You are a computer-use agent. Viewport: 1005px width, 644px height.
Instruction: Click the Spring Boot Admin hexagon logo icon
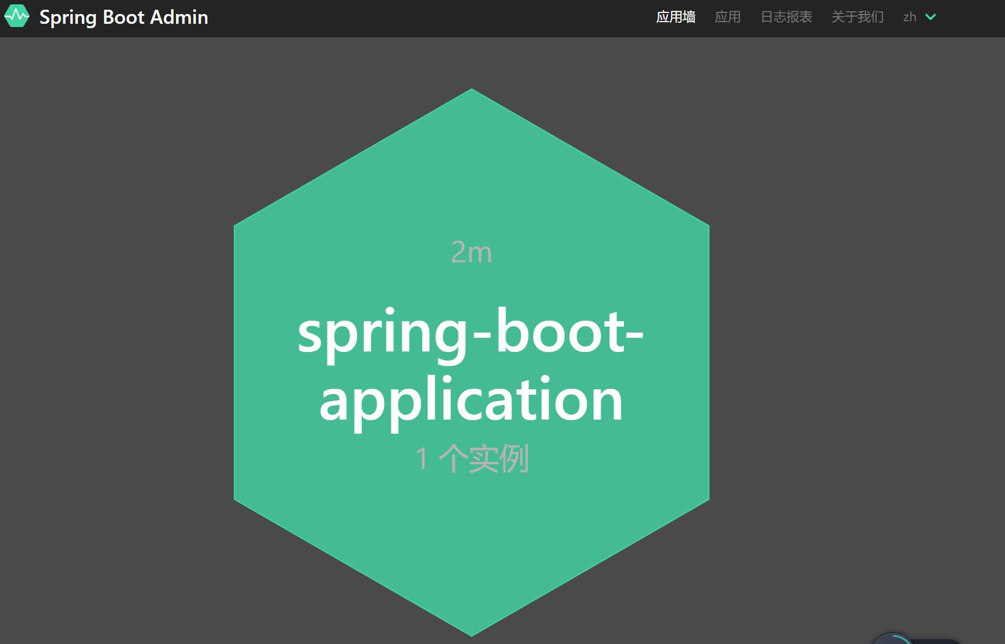click(x=17, y=17)
